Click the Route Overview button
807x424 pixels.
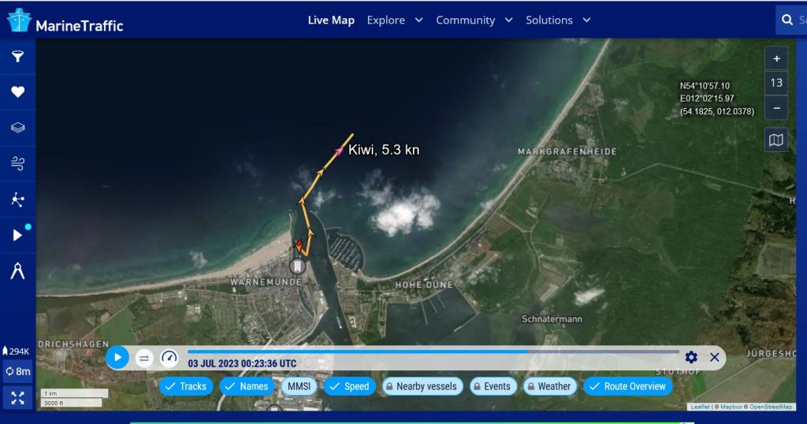(x=627, y=386)
